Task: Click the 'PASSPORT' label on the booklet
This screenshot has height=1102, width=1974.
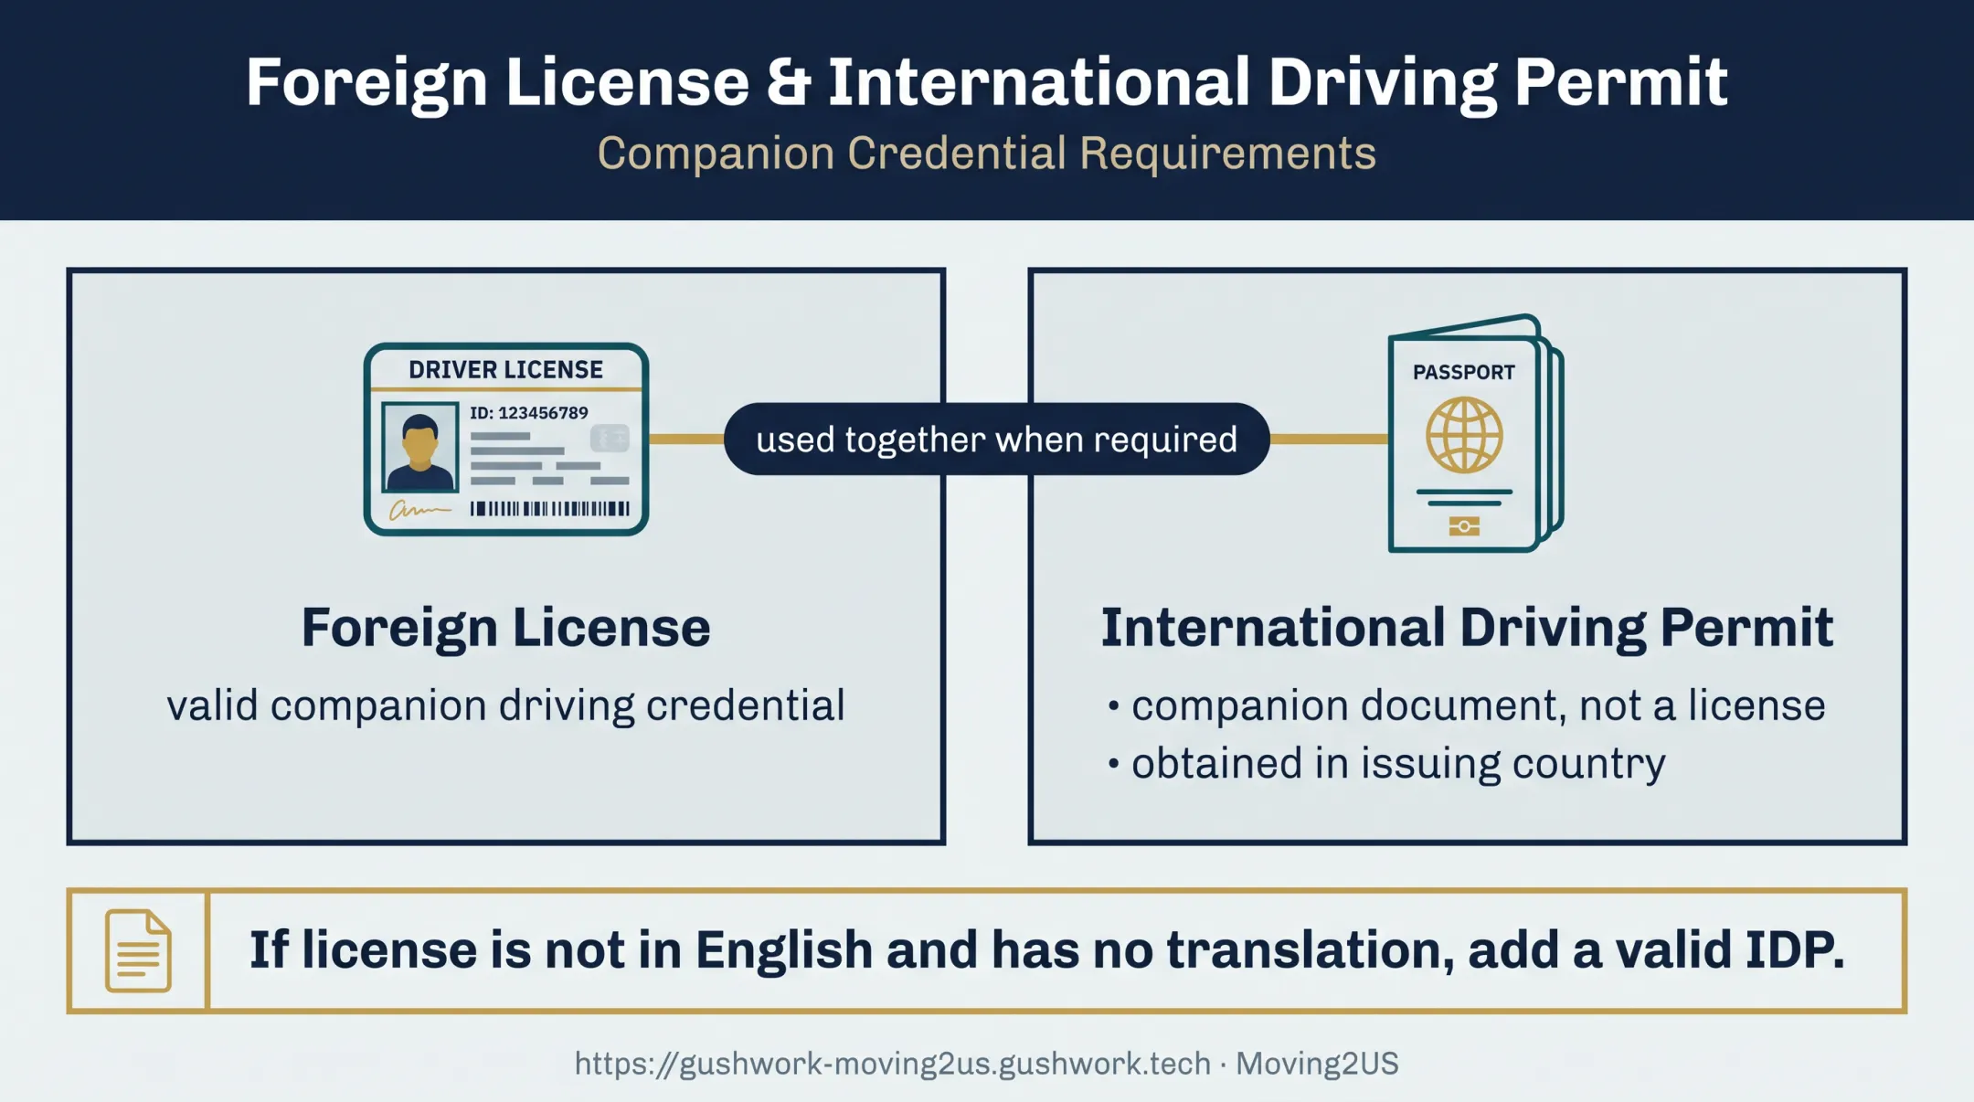Action: (1464, 373)
